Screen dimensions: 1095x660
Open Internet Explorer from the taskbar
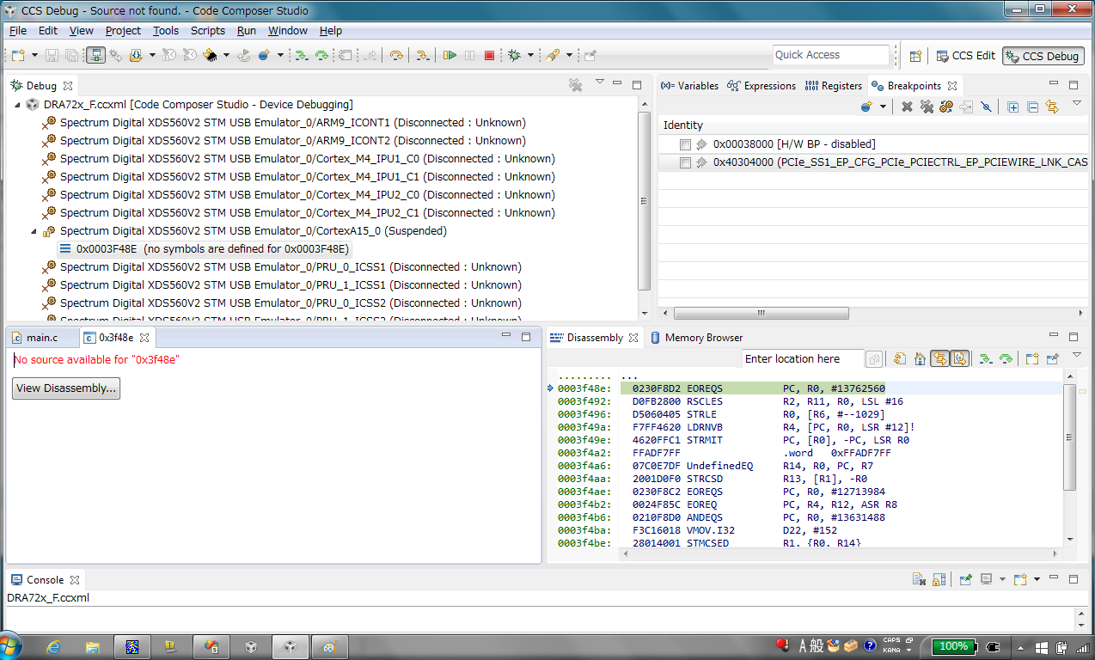pyautogui.click(x=53, y=646)
